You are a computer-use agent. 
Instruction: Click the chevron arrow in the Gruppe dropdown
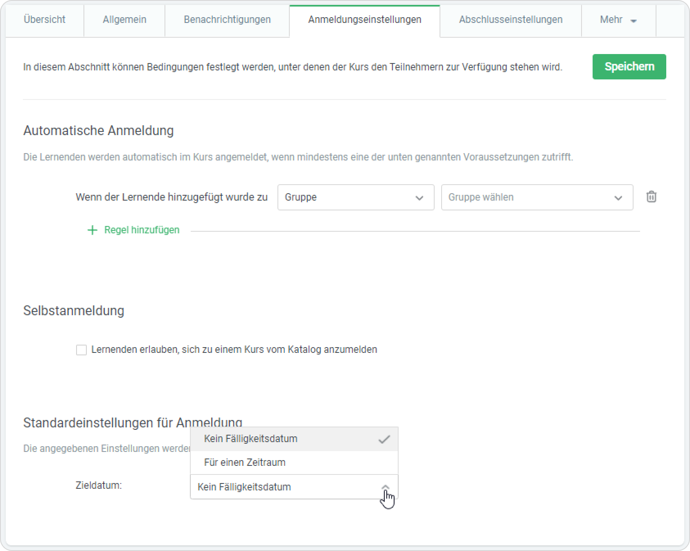(x=419, y=198)
